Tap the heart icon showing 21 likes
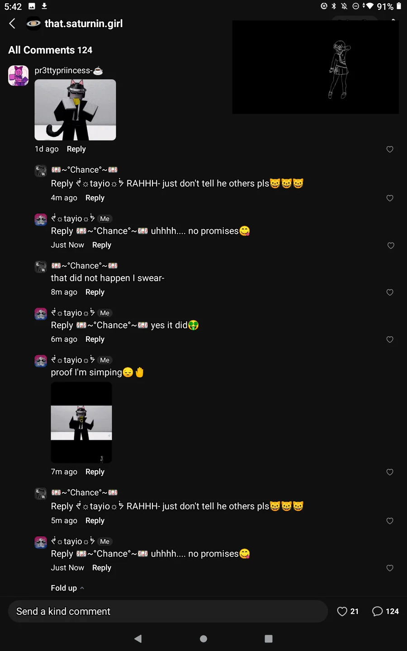The width and height of the screenshot is (407, 651). tap(342, 611)
